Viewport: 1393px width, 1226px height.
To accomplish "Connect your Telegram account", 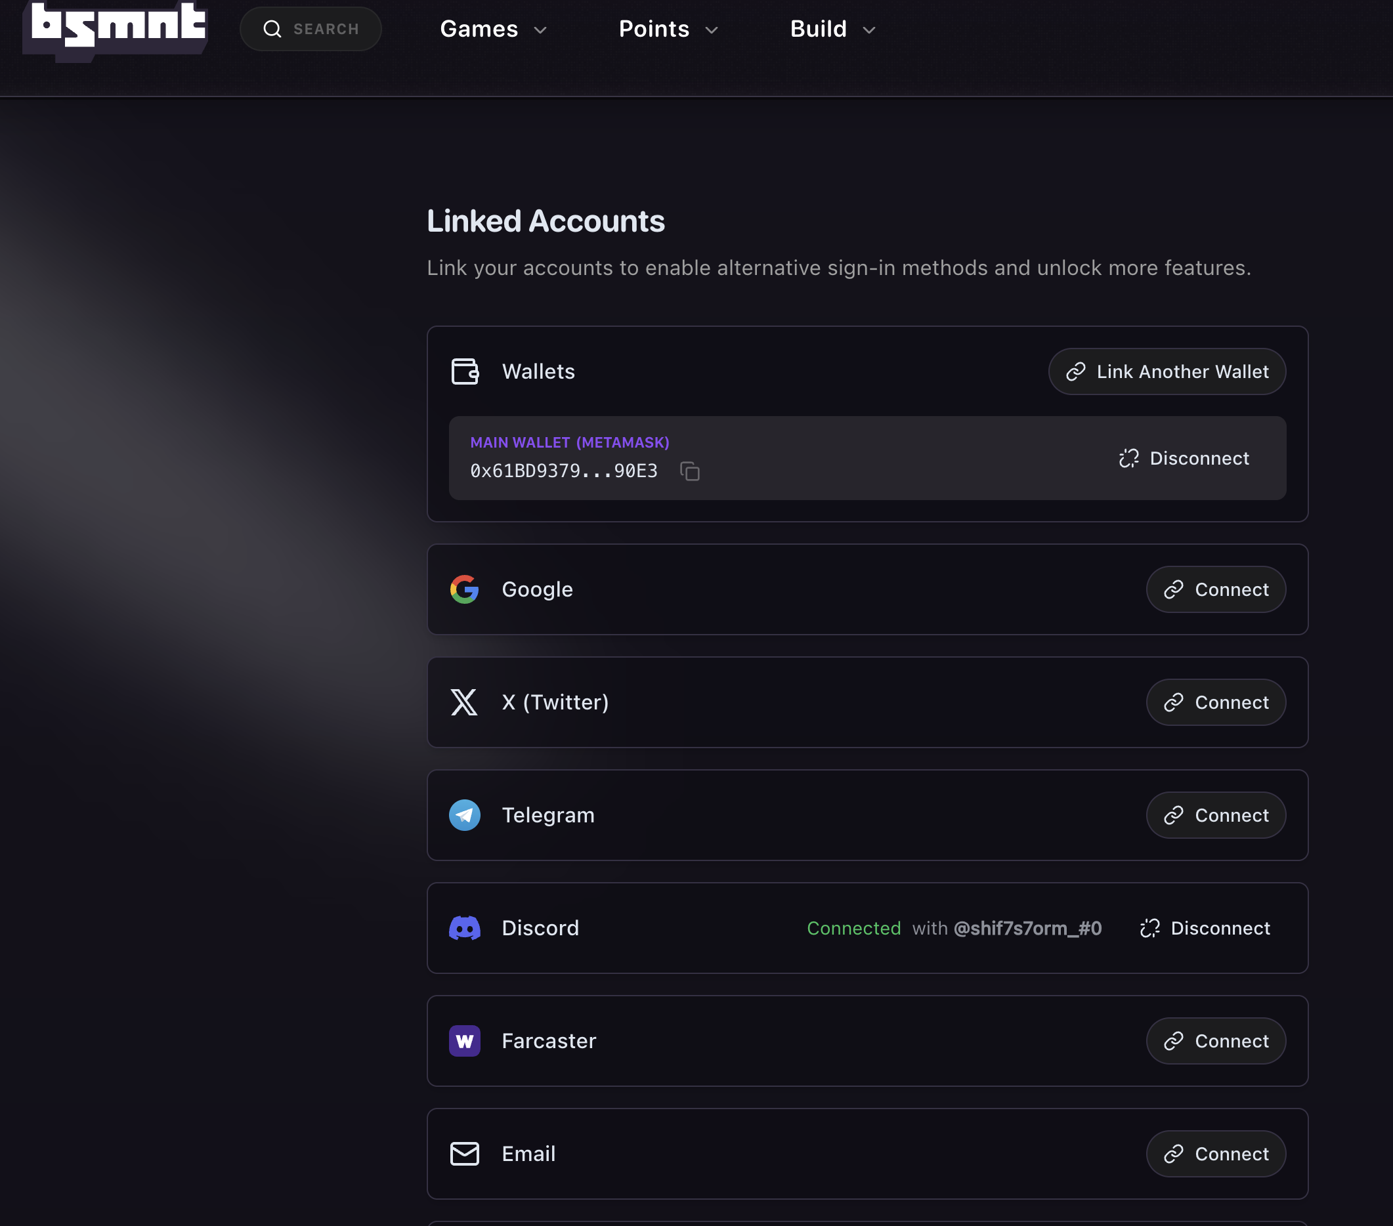I will [x=1216, y=815].
